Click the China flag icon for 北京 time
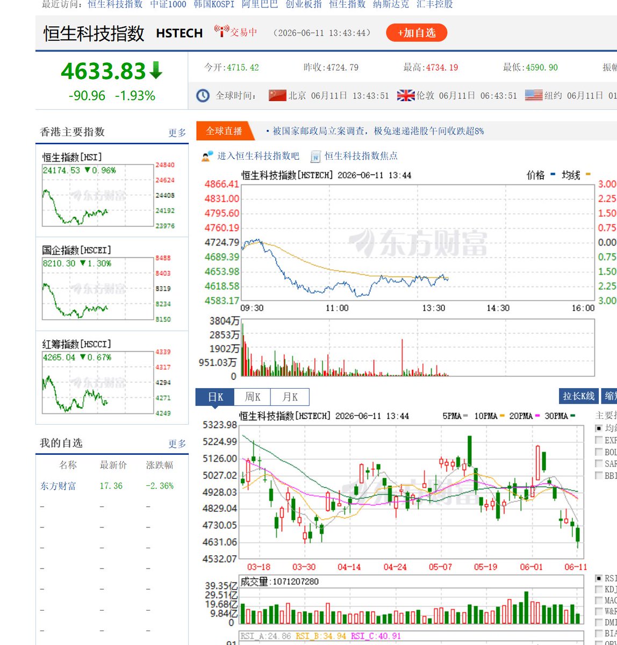 (x=277, y=96)
